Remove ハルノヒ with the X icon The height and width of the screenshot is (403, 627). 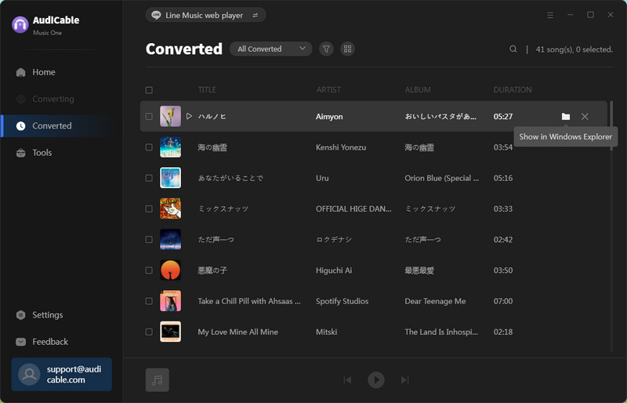585,117
